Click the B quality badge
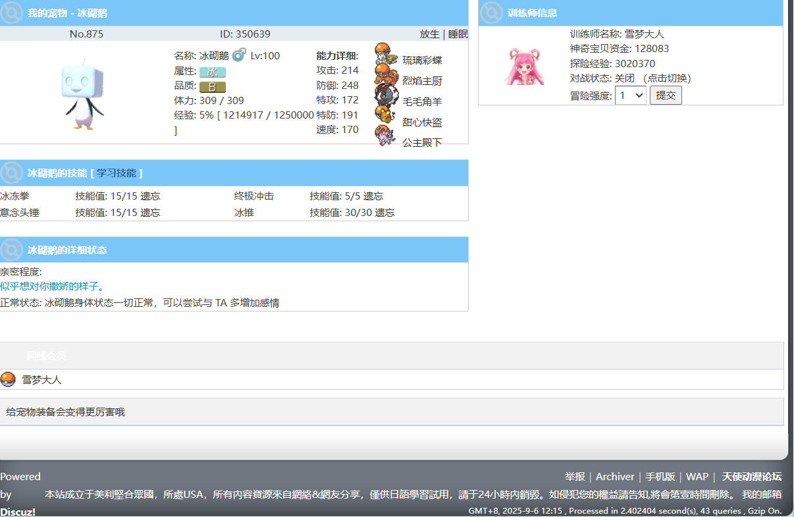The image size is (794, 517). 213,87
